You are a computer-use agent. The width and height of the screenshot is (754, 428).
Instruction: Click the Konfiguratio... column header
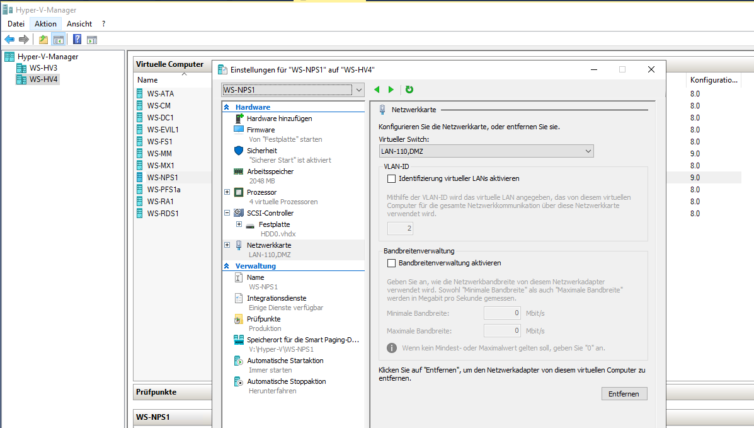pos(714,80)
